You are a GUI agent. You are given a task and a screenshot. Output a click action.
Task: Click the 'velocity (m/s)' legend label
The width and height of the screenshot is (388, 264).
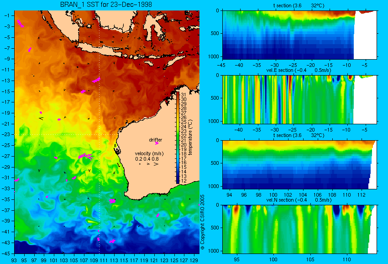[149, 153]
